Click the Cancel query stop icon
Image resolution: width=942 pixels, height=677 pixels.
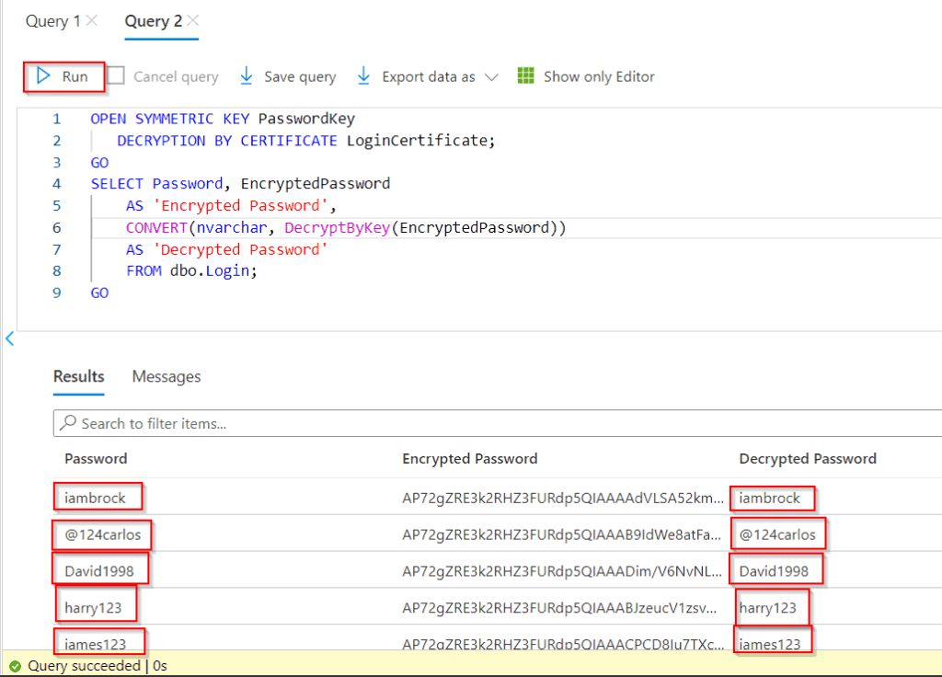click(x=115, y=75)
